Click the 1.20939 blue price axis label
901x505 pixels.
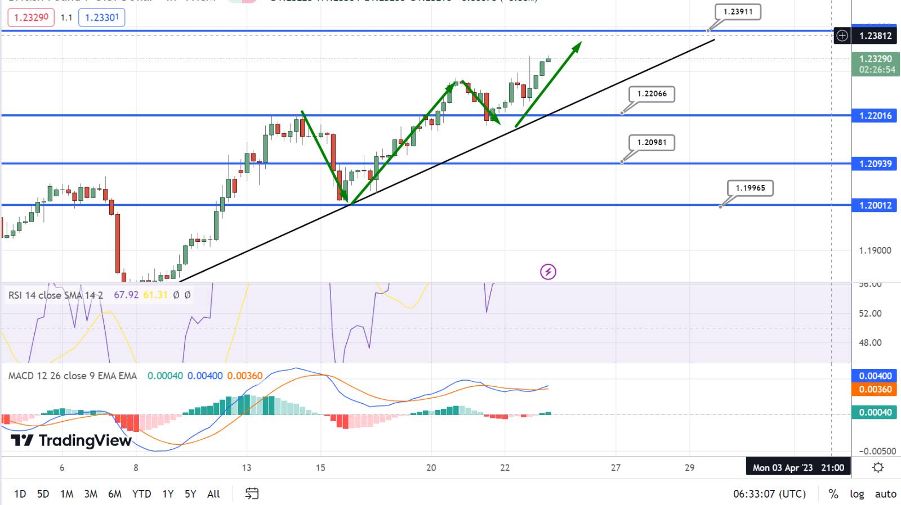click(875, 164)
